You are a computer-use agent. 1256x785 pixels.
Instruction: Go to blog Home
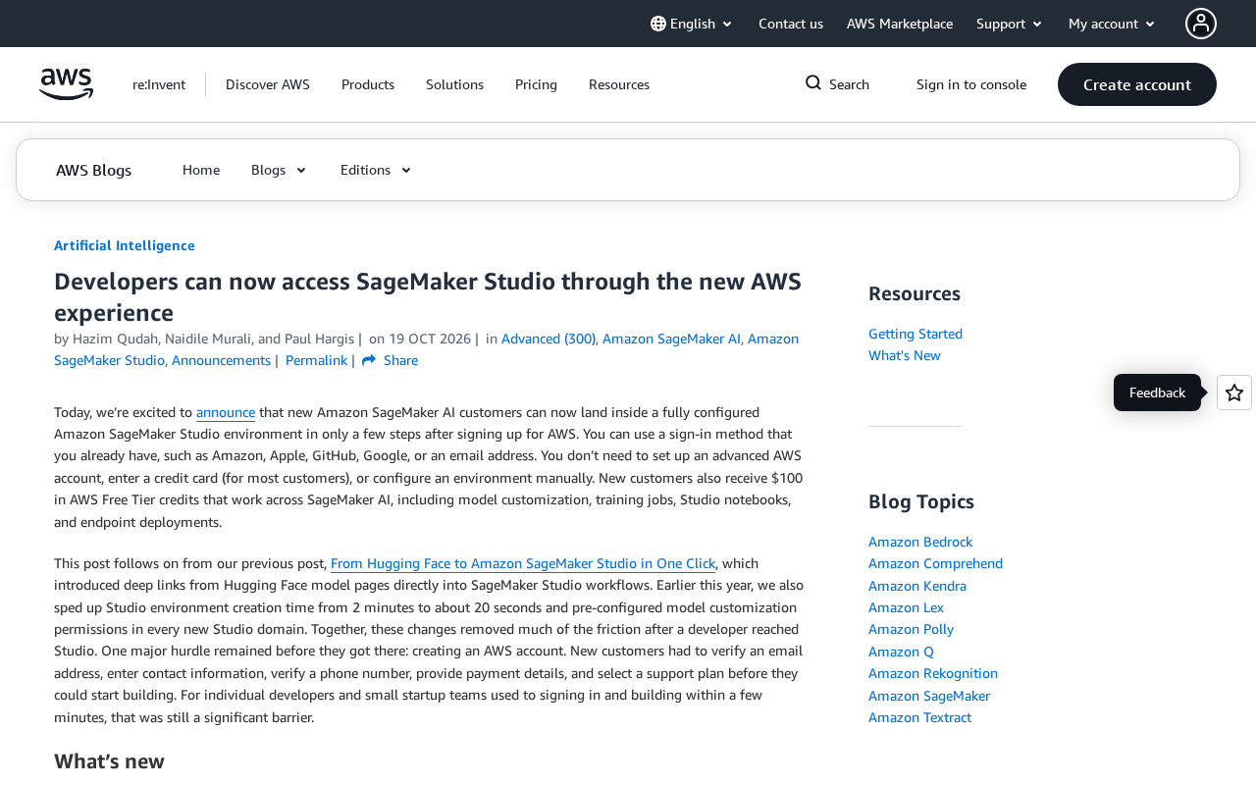pos(201,170)
